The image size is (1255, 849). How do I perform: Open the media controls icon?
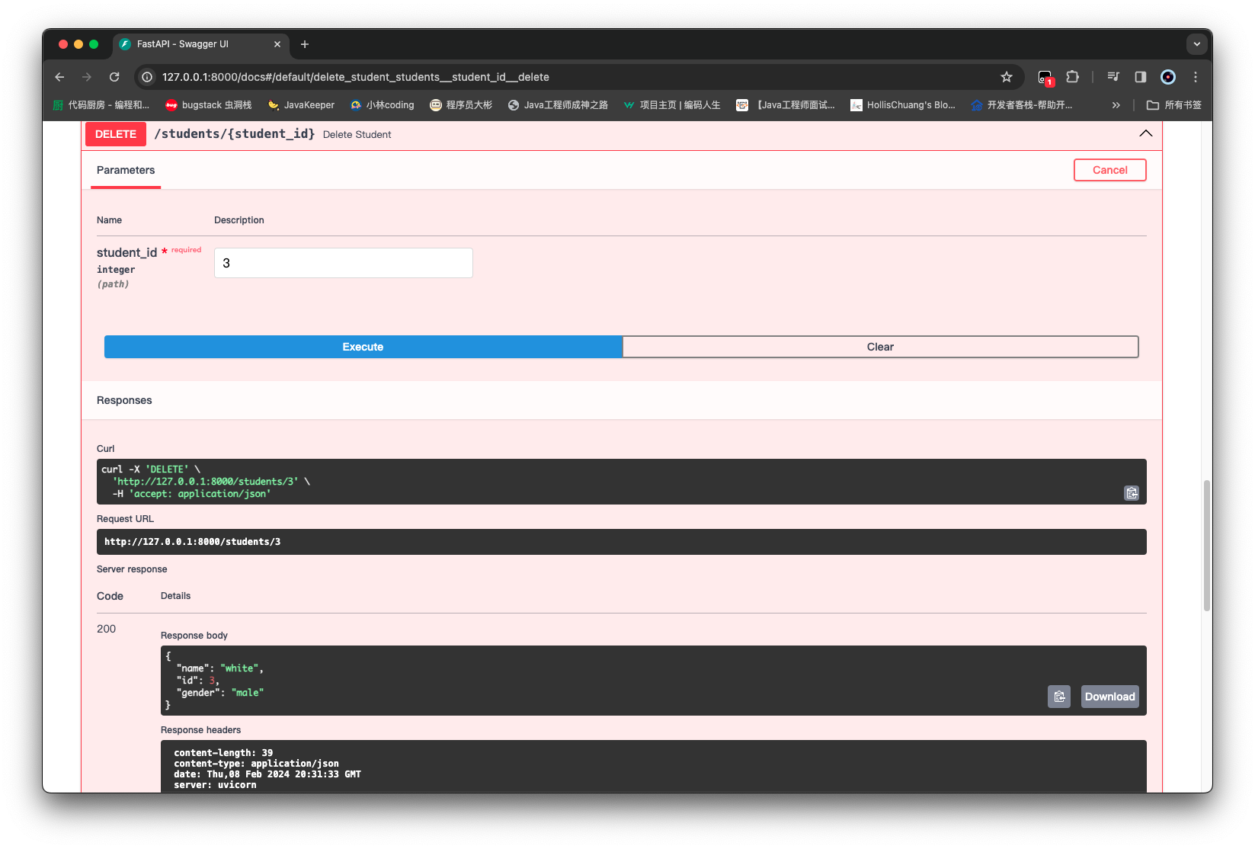1113,77
